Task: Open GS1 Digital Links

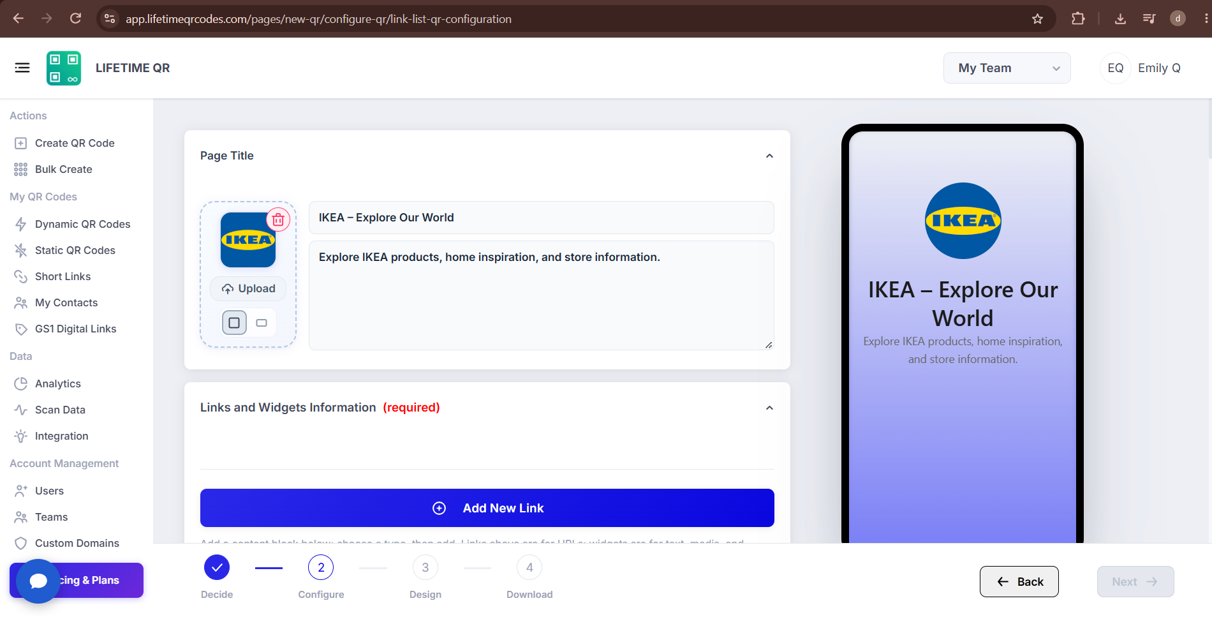Action: click(x=66, y=329)
